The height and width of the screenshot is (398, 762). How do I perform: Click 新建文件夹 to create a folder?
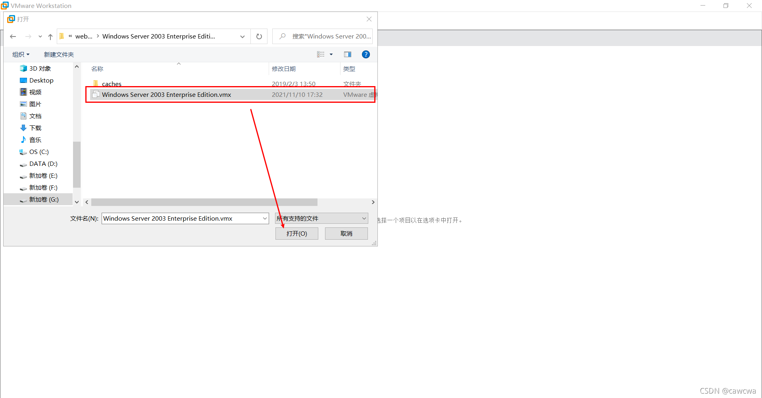coord(59,54)
